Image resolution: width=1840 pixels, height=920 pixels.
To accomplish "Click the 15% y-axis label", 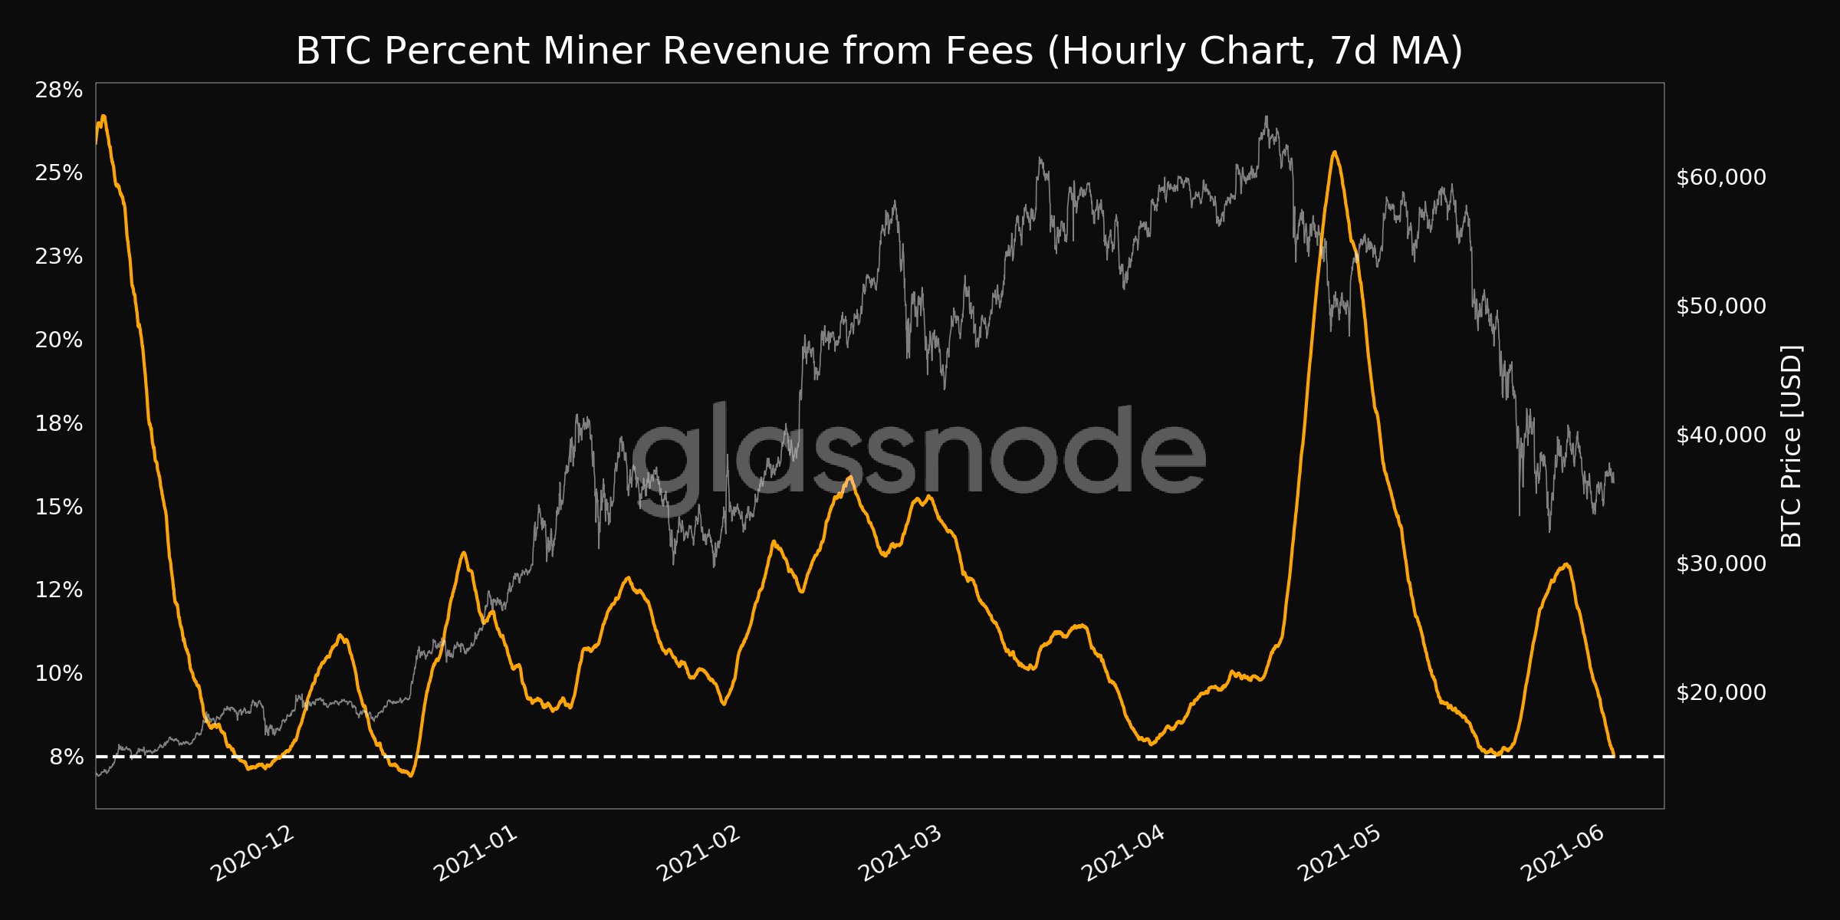I will pos(58,507).
